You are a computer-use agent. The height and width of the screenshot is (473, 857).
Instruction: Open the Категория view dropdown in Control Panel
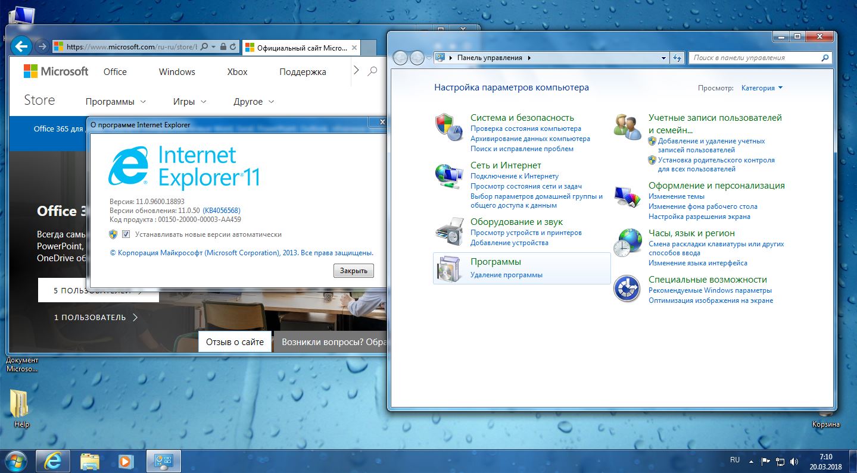pos(762,87)
